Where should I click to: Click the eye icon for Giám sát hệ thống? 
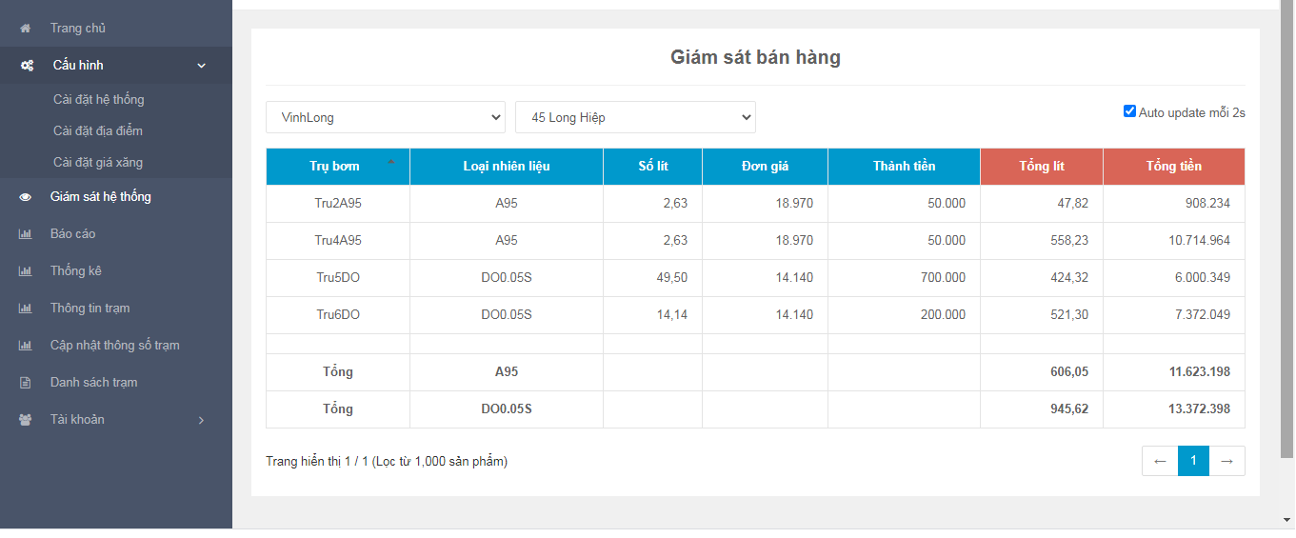click(26, 197)
